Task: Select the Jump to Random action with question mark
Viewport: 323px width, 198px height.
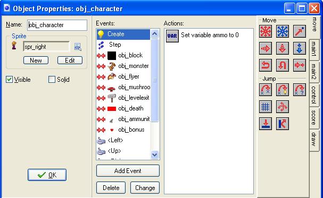Action: 299,90
